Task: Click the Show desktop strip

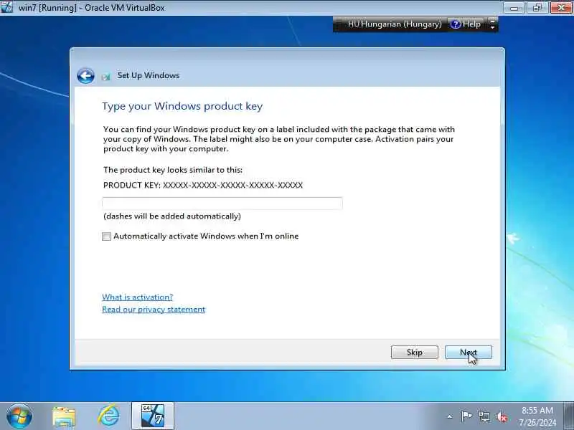Action: point(569,416)
